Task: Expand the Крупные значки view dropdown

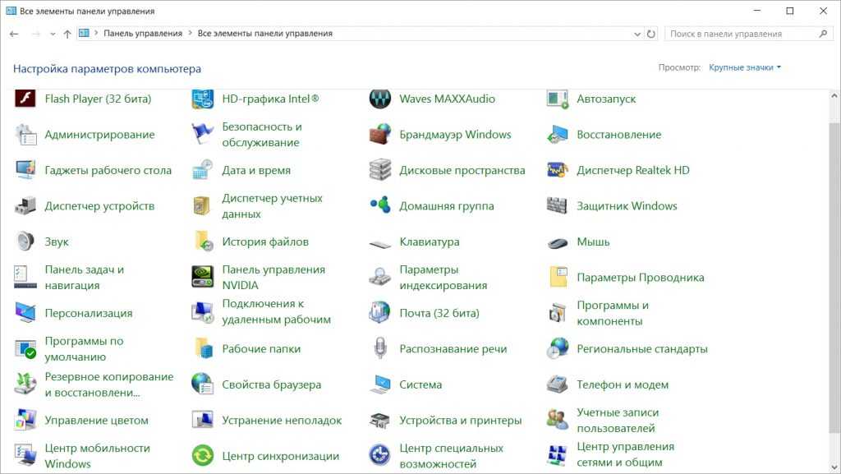Action: [x=745, y=68]
